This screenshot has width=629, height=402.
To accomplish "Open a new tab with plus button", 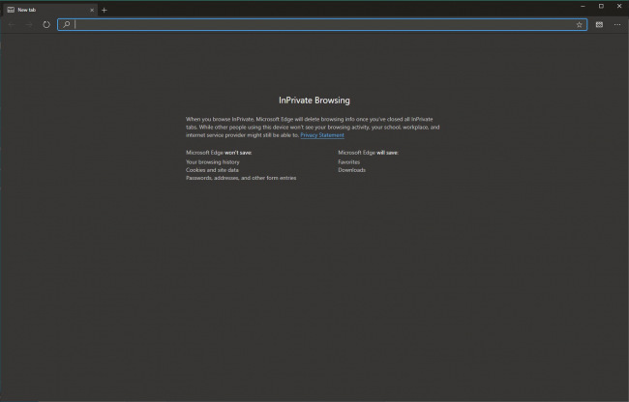I will pos(105,10).
